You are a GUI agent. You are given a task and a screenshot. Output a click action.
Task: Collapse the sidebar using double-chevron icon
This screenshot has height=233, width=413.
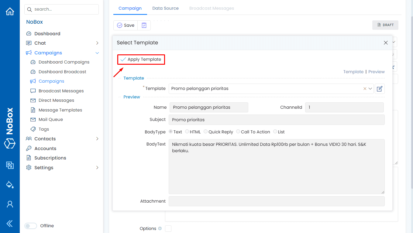coord(10,223)
